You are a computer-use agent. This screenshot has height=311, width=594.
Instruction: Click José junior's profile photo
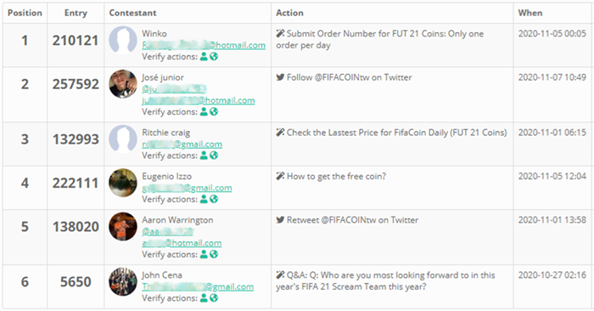pos(123,84)
